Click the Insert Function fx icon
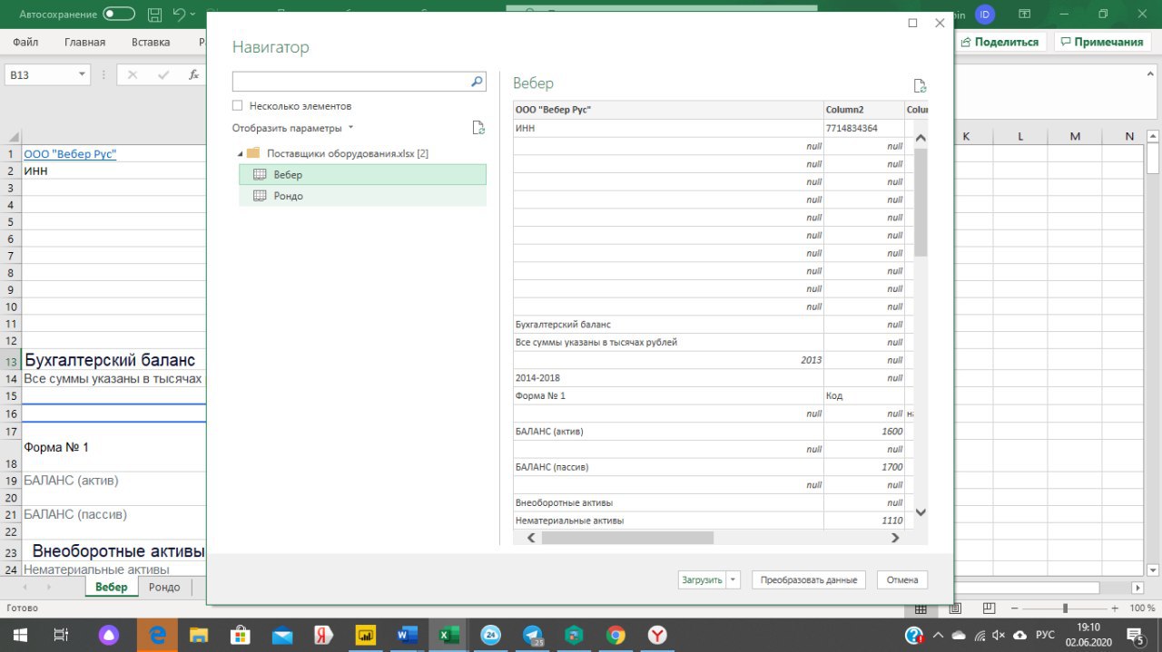 (x=193, y=75)
